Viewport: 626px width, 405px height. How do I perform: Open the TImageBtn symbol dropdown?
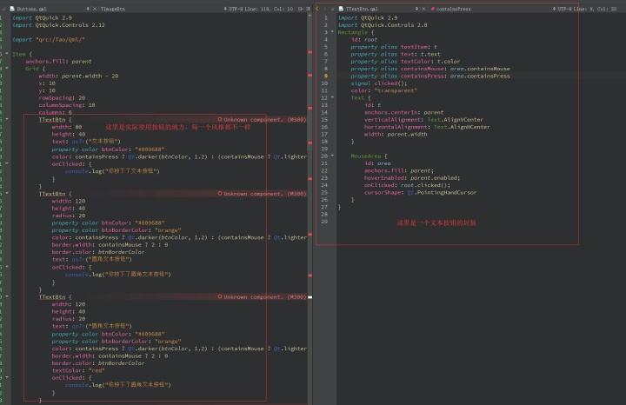[x=225, y=9]
